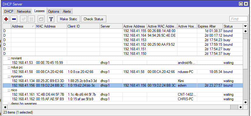Open the DHCP tab

9,12
